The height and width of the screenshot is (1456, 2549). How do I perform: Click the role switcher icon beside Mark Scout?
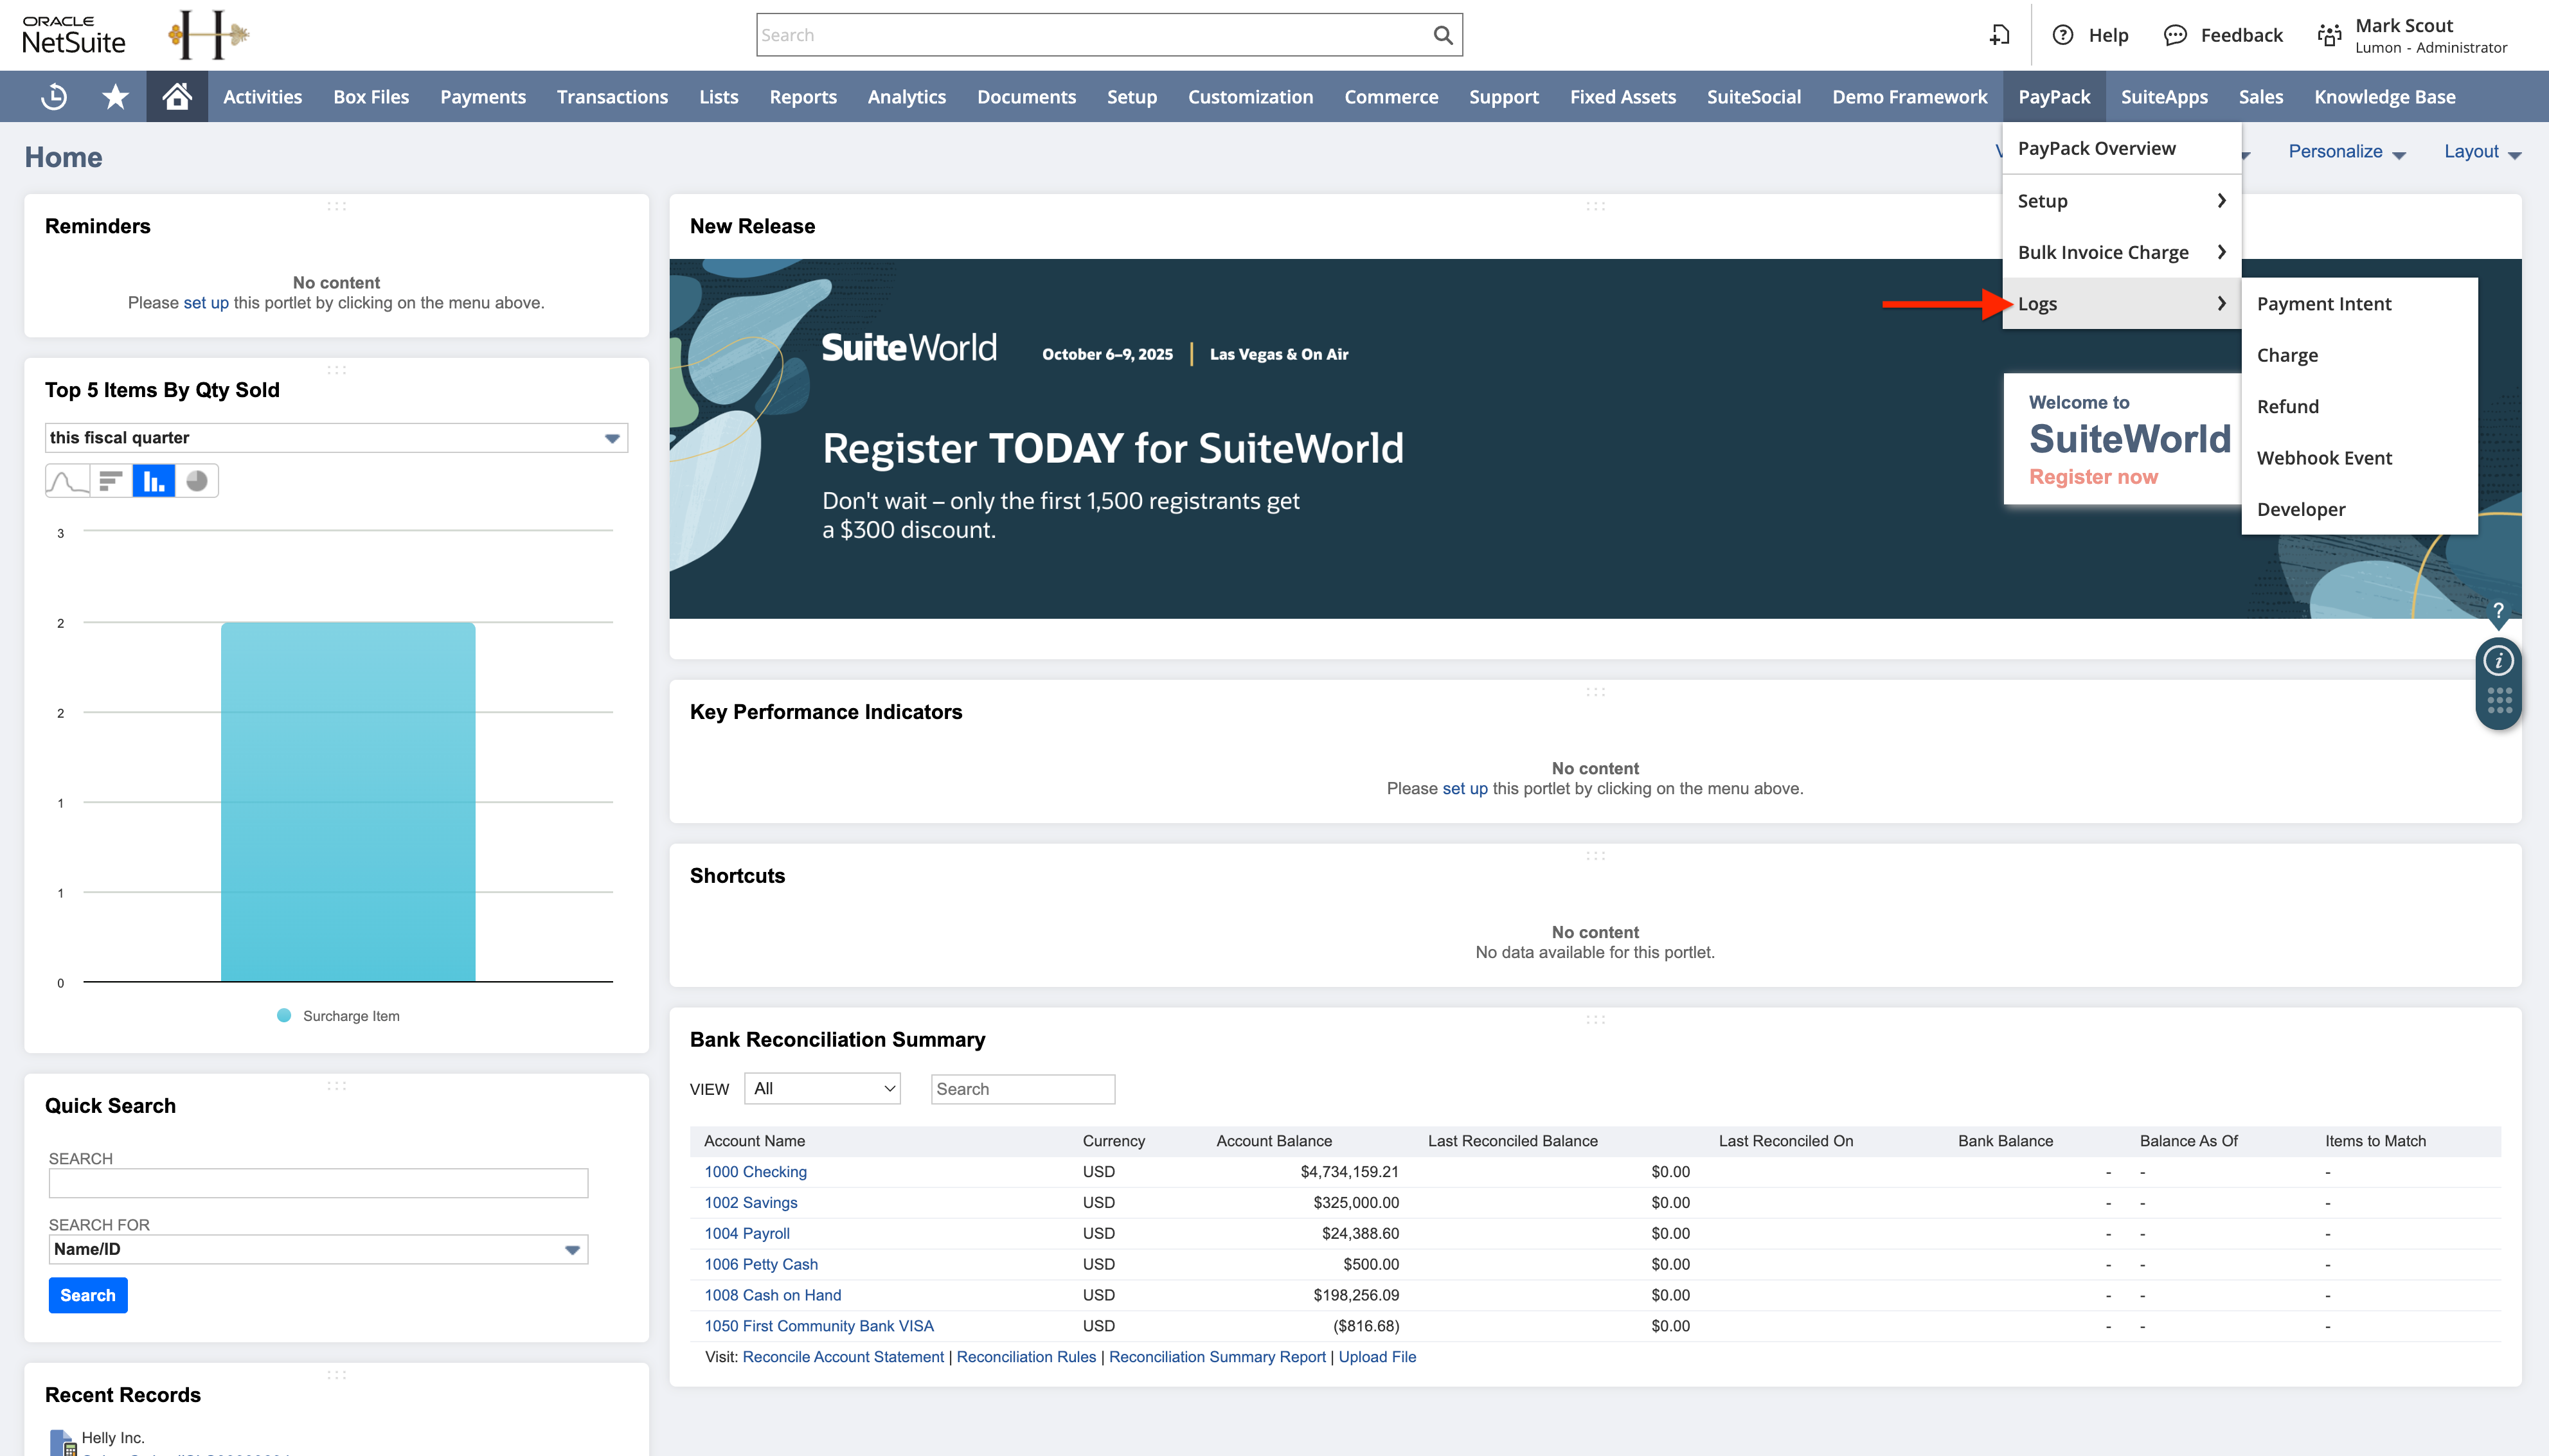(2329, 35)
